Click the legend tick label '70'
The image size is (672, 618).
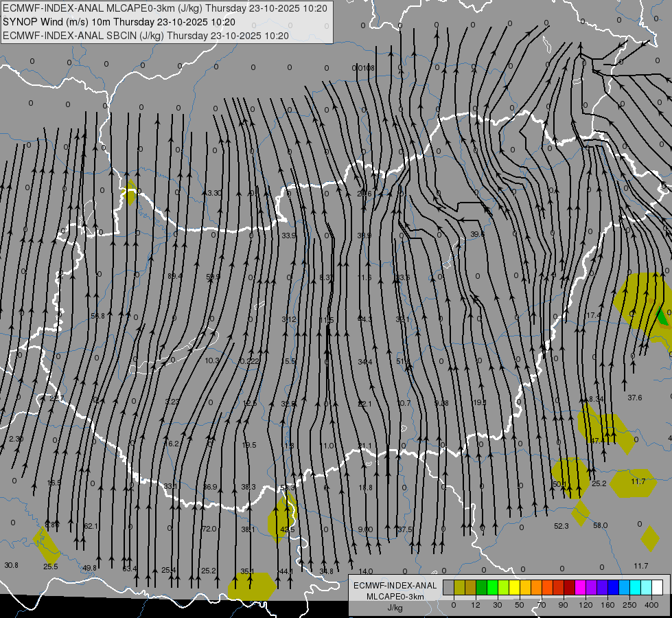tap(542, 605)
